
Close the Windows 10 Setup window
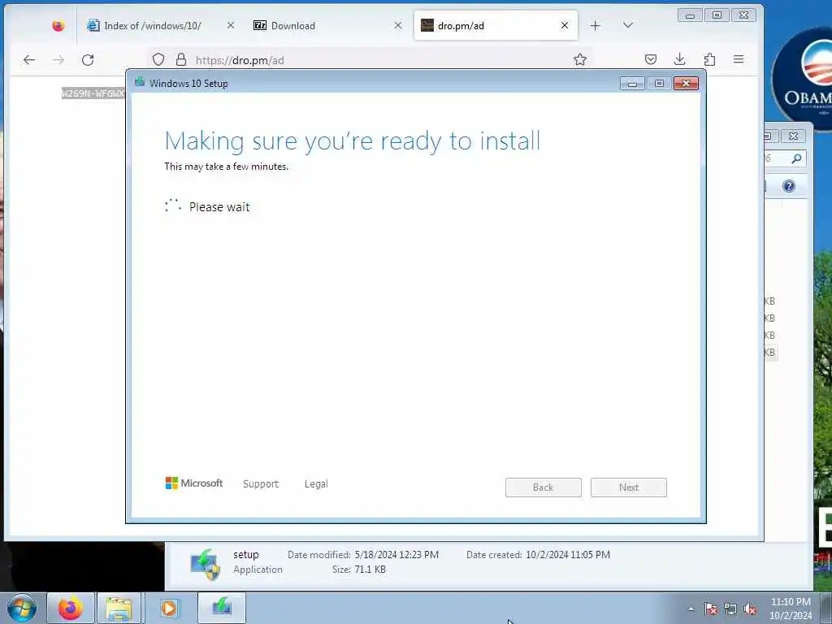click(x=686, y=84)
